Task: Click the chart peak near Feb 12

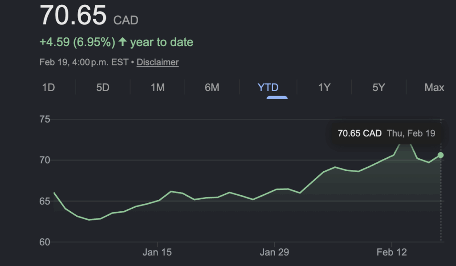Action: [x=404, y=143]
